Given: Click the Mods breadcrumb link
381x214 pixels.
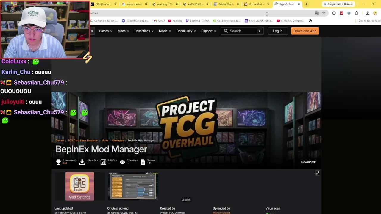Looking at the screenshot, I should (x=105, y=141).
